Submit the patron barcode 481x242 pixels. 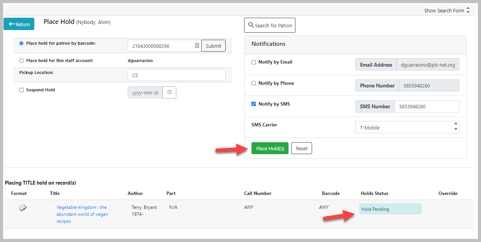tap(213, 46)
